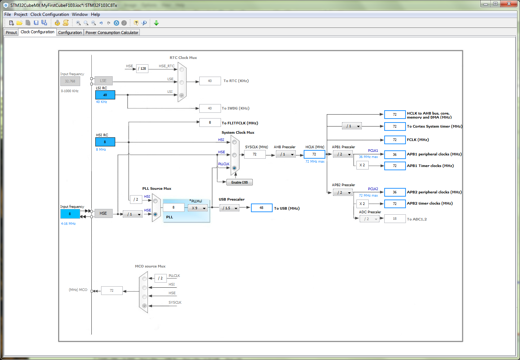
Task: Switch to the Pinout tab
Action: 11,33
